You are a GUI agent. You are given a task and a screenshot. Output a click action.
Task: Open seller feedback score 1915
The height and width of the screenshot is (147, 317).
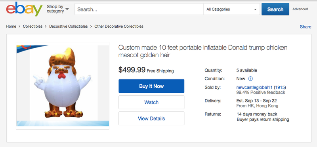pos(280,87)
